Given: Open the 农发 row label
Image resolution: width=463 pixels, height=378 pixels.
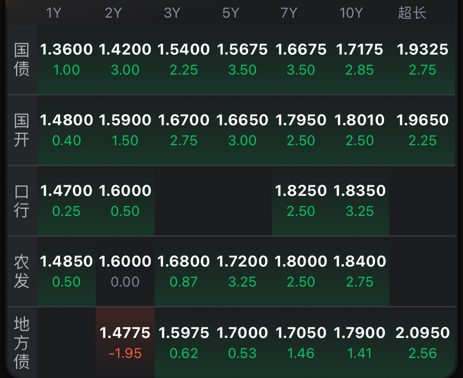Looking at the screenshot, I should coord(22,272).
